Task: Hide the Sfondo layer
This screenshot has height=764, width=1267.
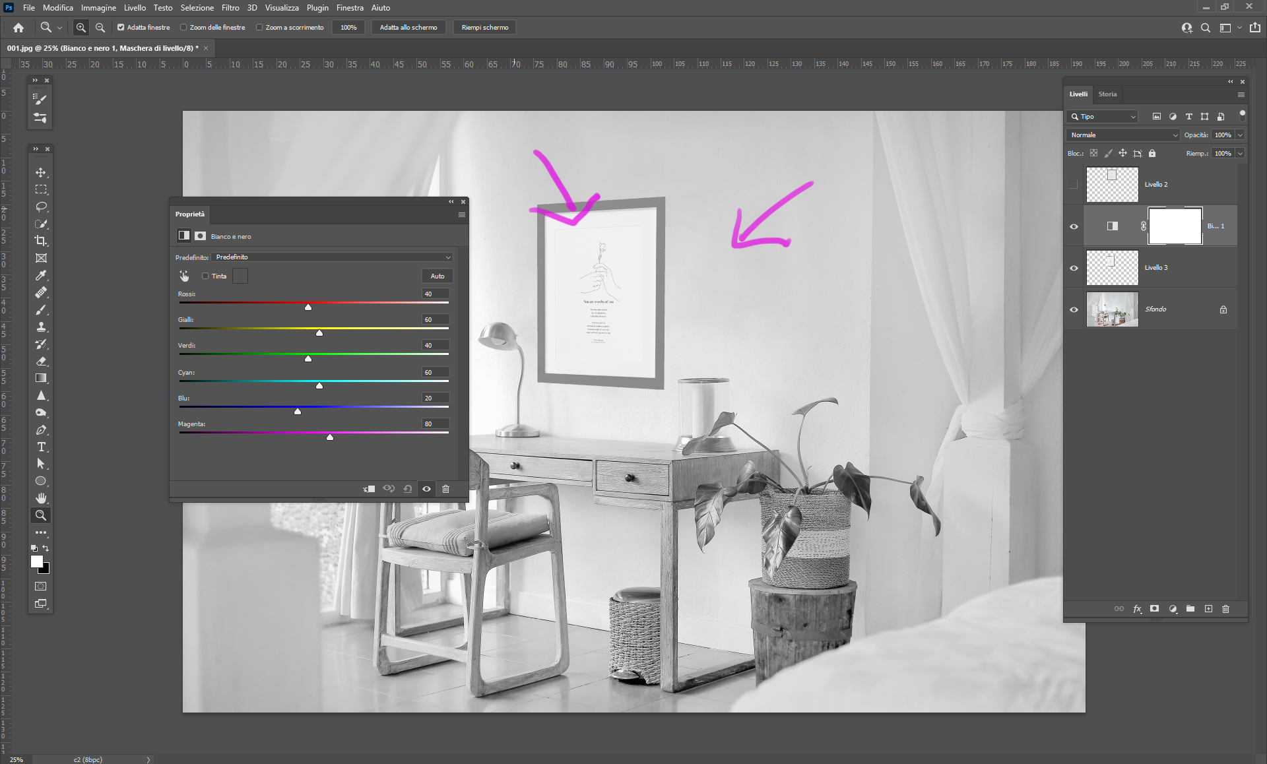Action: point(1074,309)
